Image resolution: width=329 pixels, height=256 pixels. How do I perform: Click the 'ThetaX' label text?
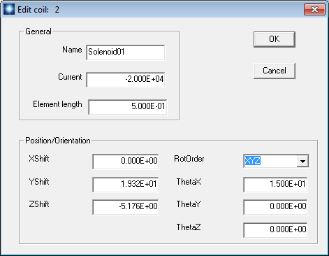pos(189,182)
